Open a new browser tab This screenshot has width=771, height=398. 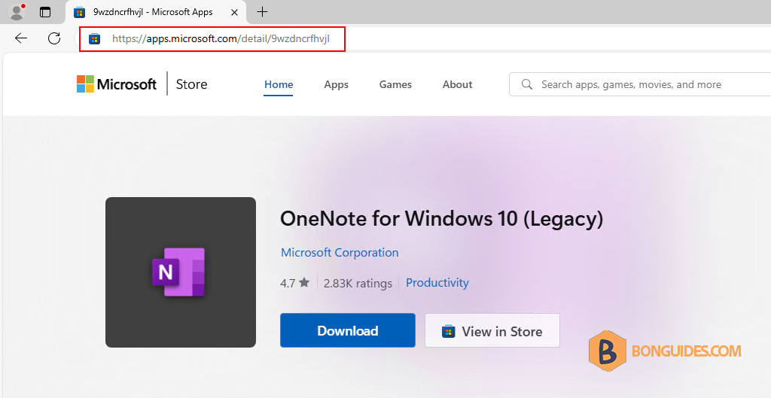pyautogui.click(x=263, y=12)
